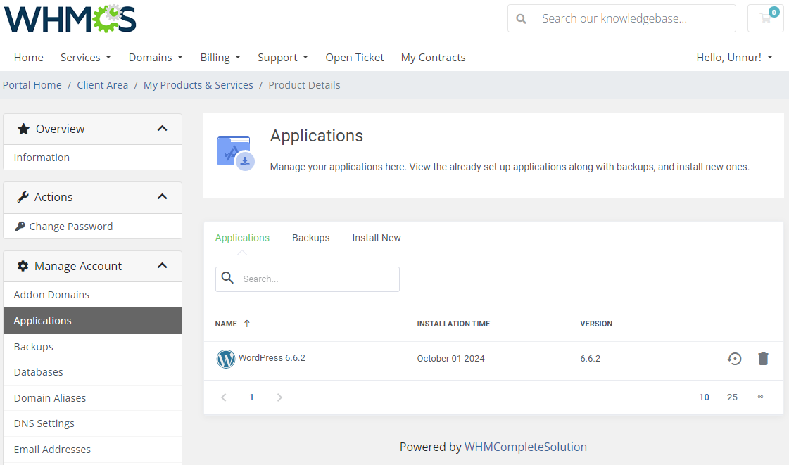789x465 pixels.
Task: Click Client Area breadcrumb link
Action: click(103, 85)
